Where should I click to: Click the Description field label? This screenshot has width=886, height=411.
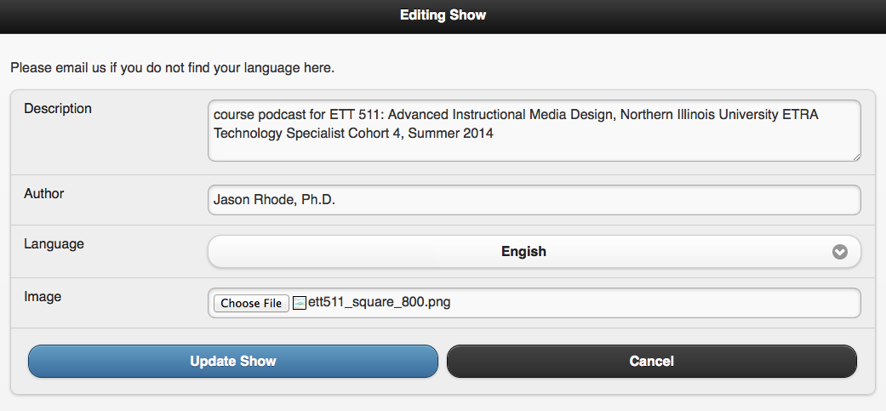[58, 108]
